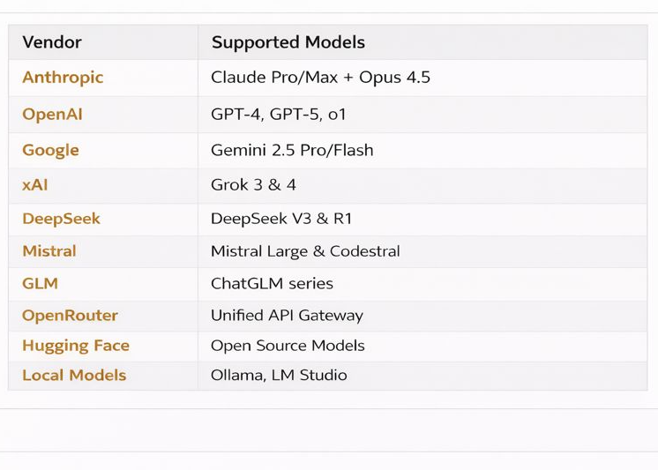The image size is (658, 470).
Task: Click the Mistral vendor link
Action: (49, 251)
